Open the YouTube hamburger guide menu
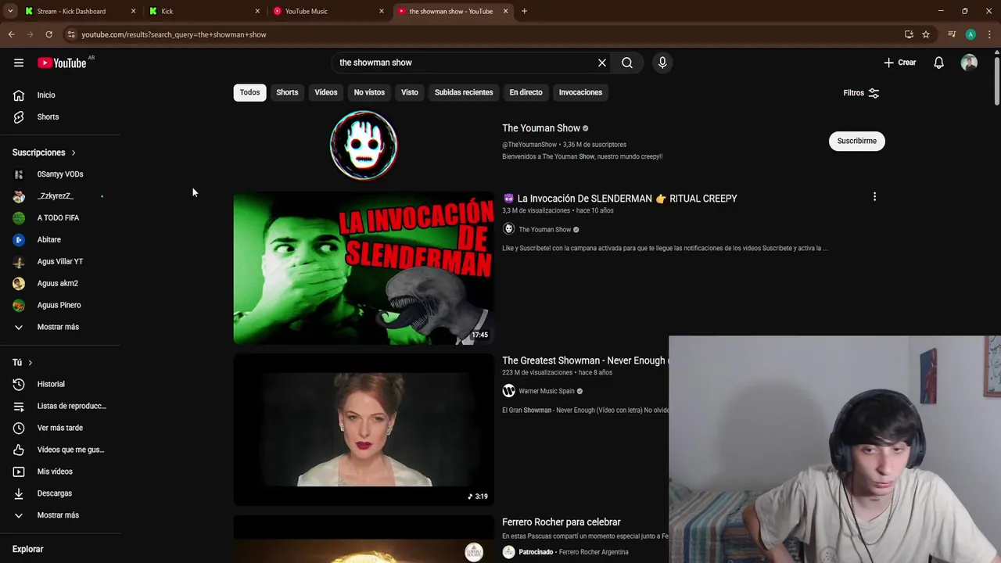This screenshot has height=563, width=1001. point(19,63)
